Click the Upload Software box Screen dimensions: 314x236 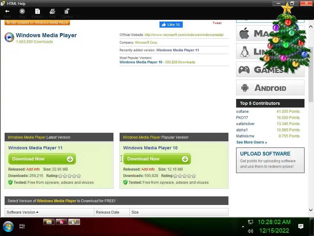[270, 160]
